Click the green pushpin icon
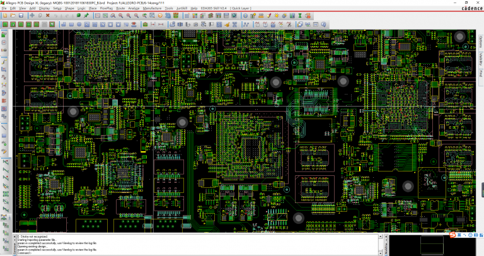 point(86,15)
